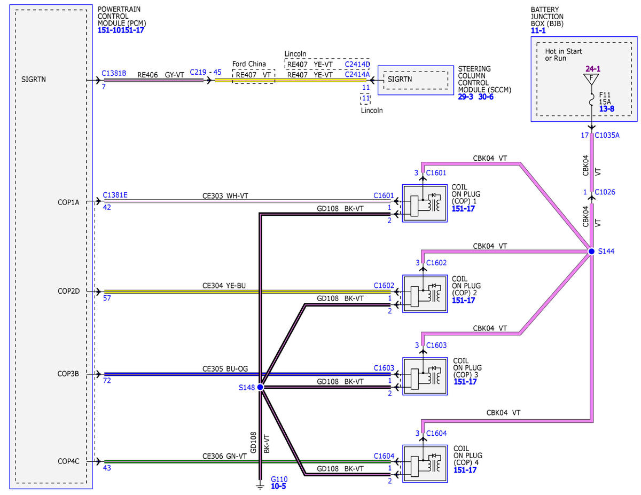Click the Steering Column Control Module title
Viewport: 641px width, 495px height.
[x=485, y=80]
